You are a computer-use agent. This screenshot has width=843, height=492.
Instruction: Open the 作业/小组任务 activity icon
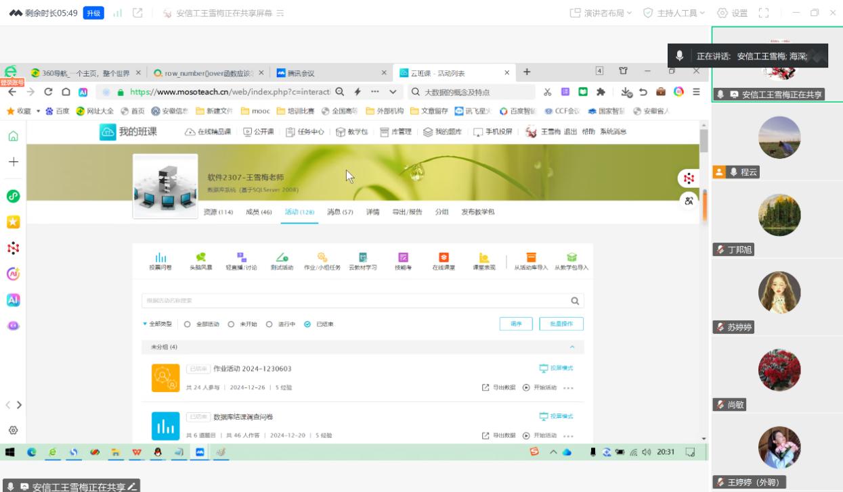point(322,258)
